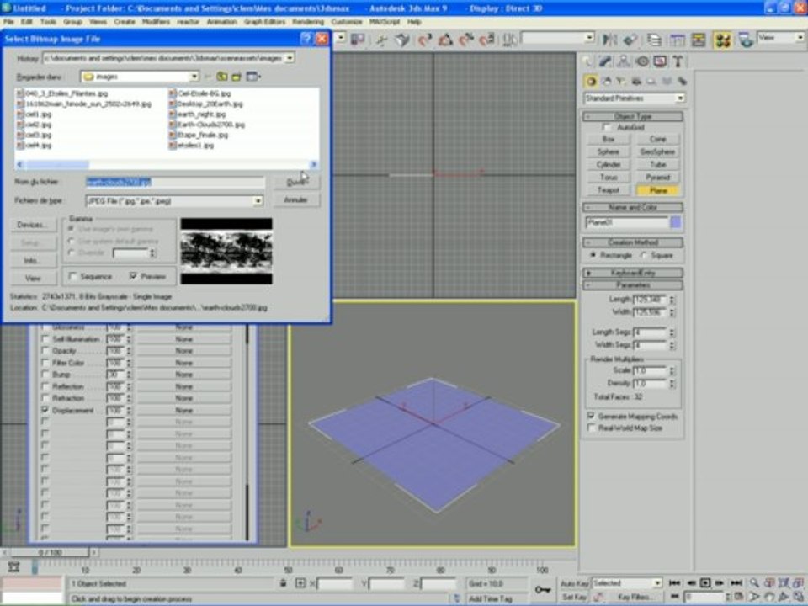The height and width of the screenshot is (606, 808).
Task: Toggle the Displacement map checkbox
Action: (x=45, y=410)
